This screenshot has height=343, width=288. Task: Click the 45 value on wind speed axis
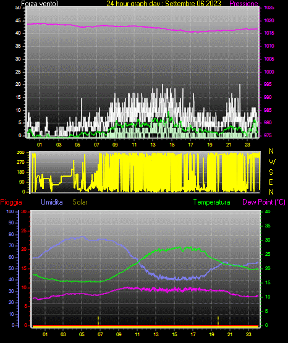click(18, 20)
